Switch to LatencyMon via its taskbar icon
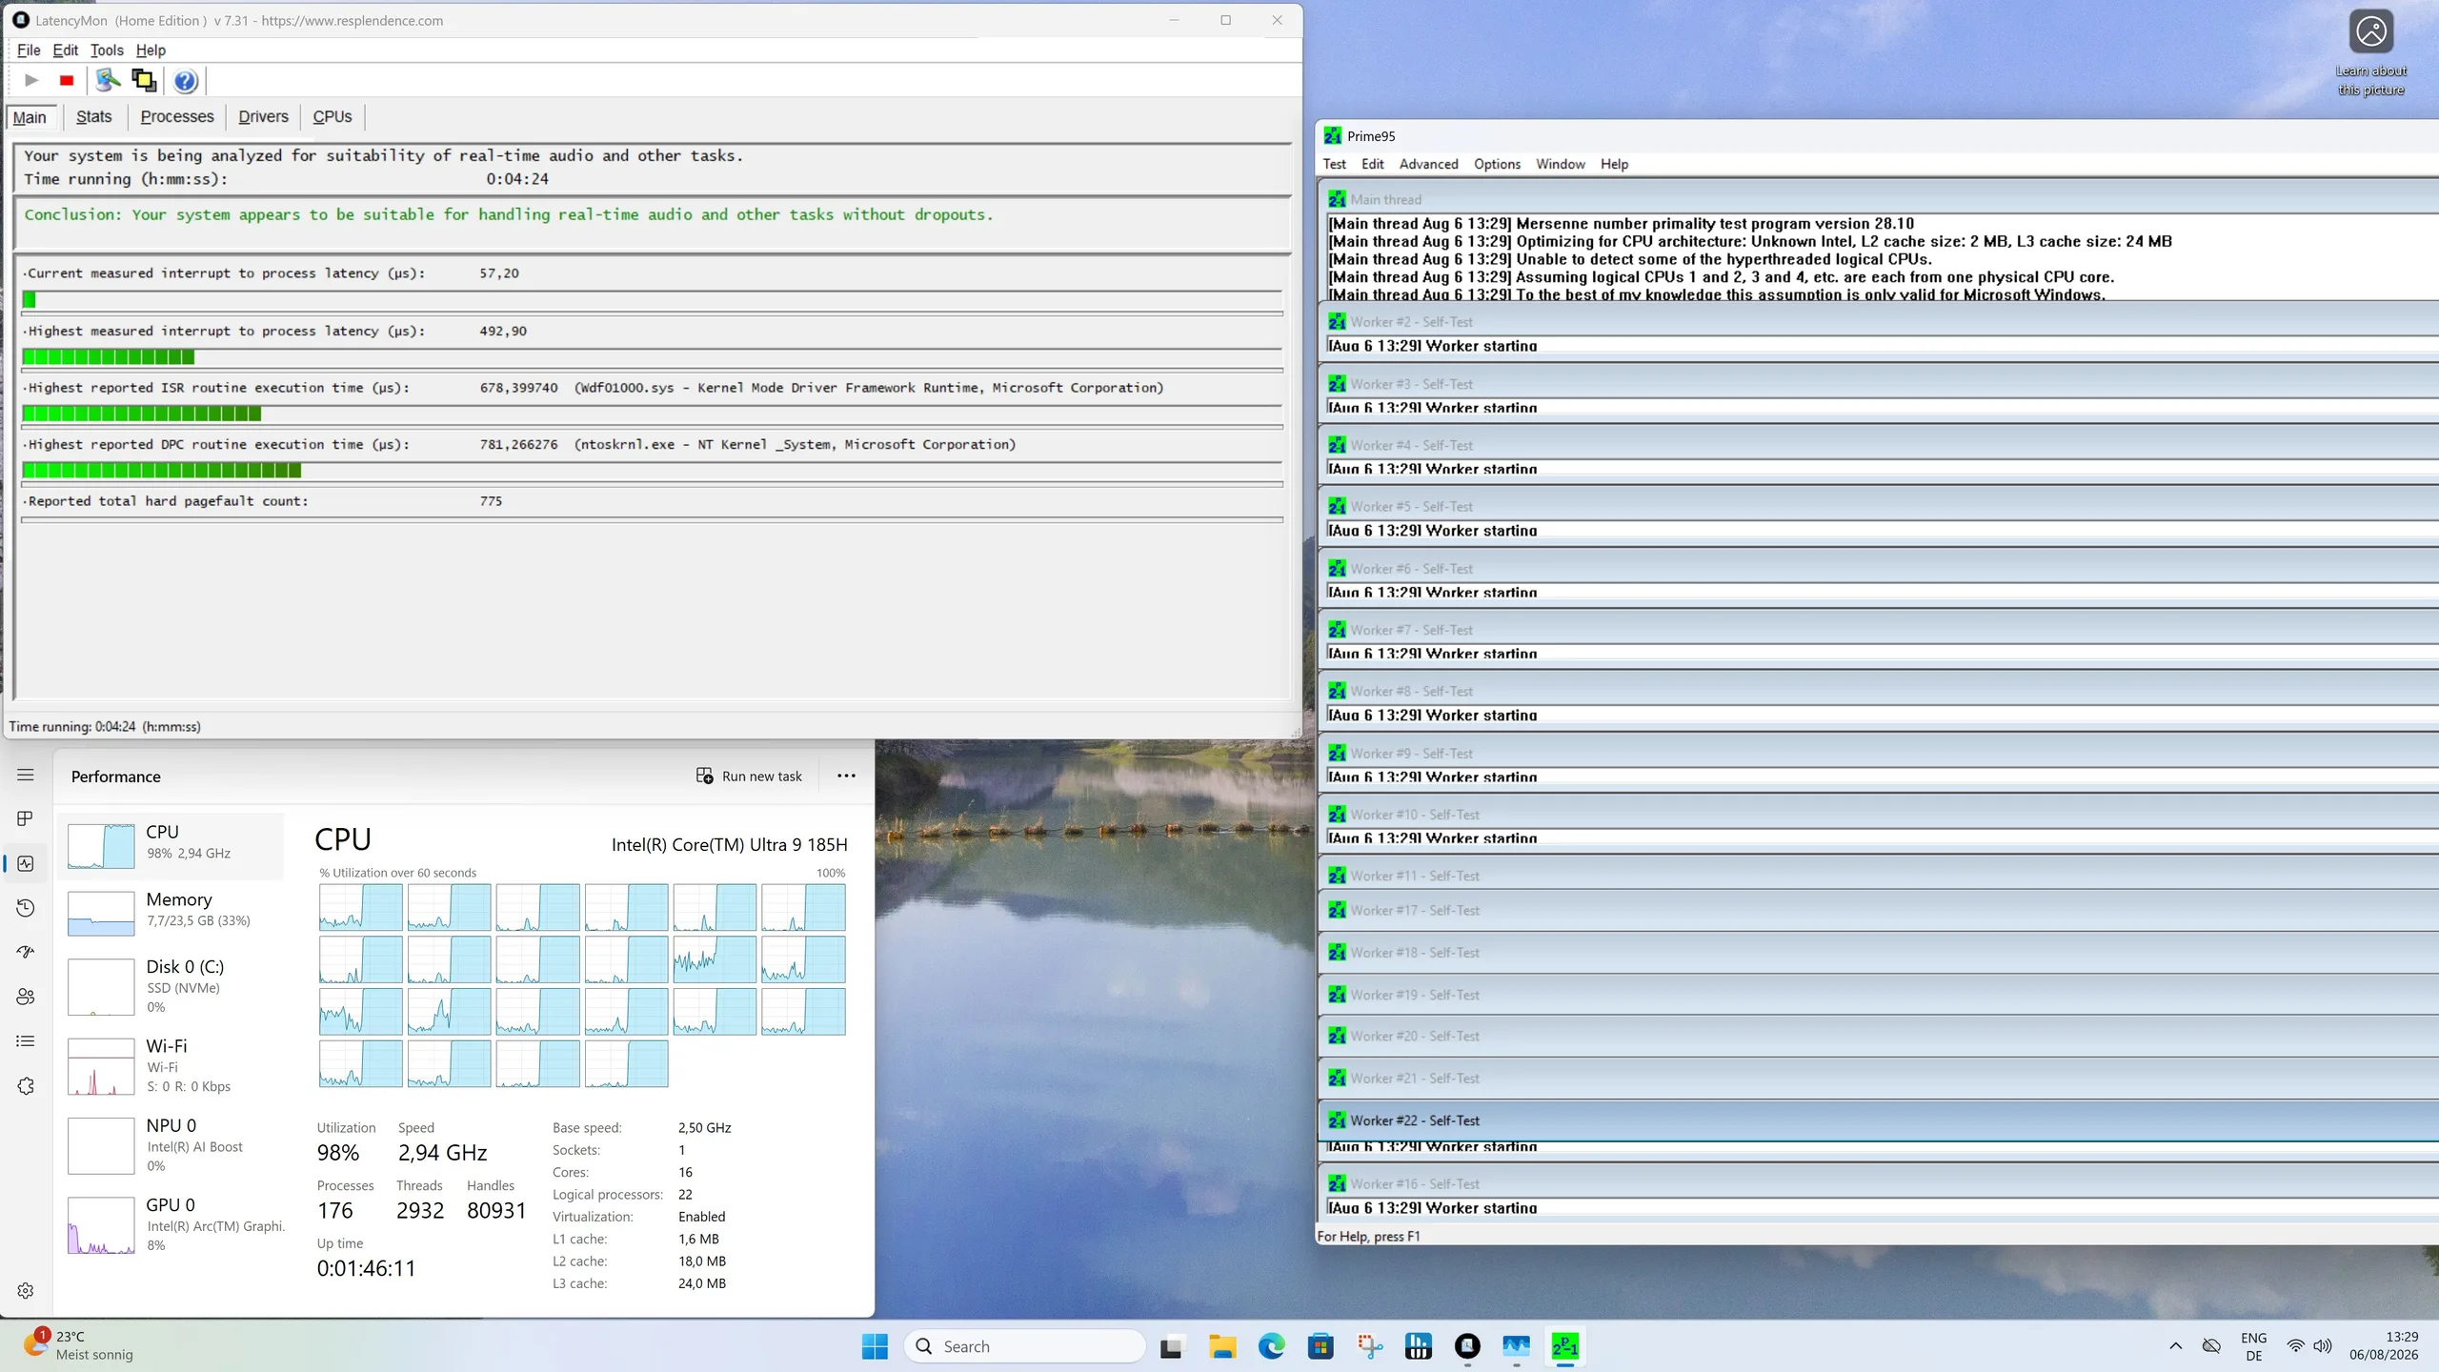Screen dimensions: 2439x1372 click(1467, 1346)
